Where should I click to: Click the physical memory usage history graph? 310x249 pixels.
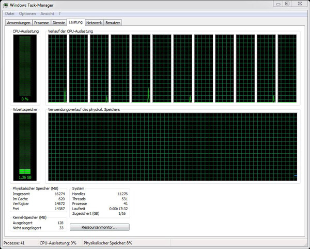[x=173, y=147]
